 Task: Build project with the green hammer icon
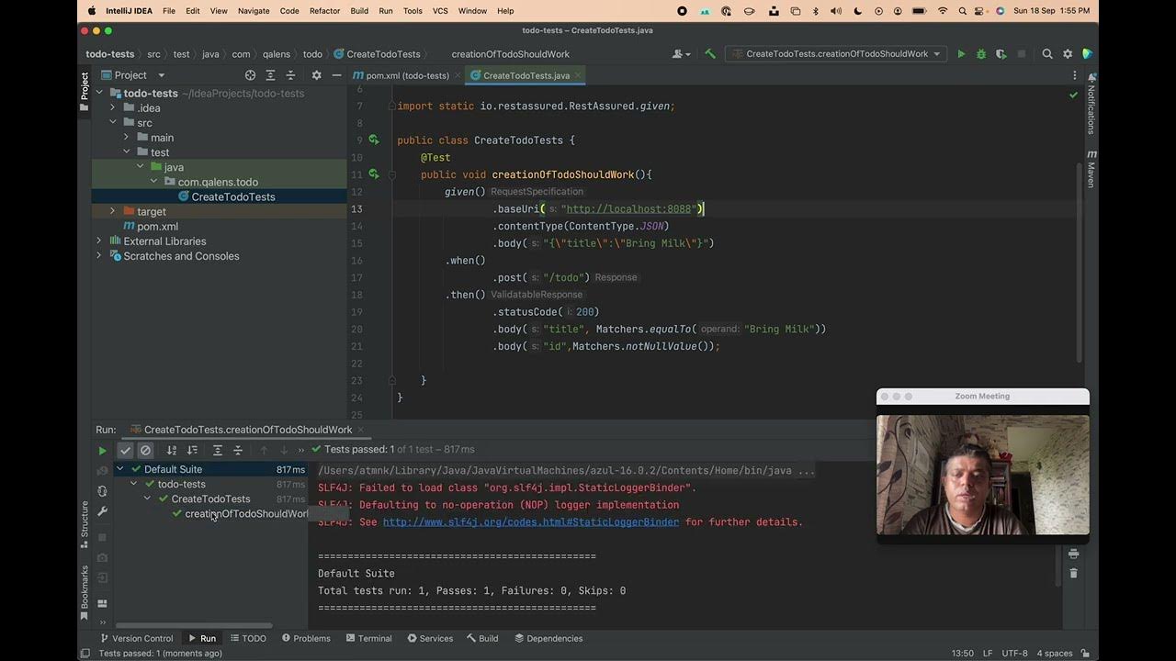710,54
